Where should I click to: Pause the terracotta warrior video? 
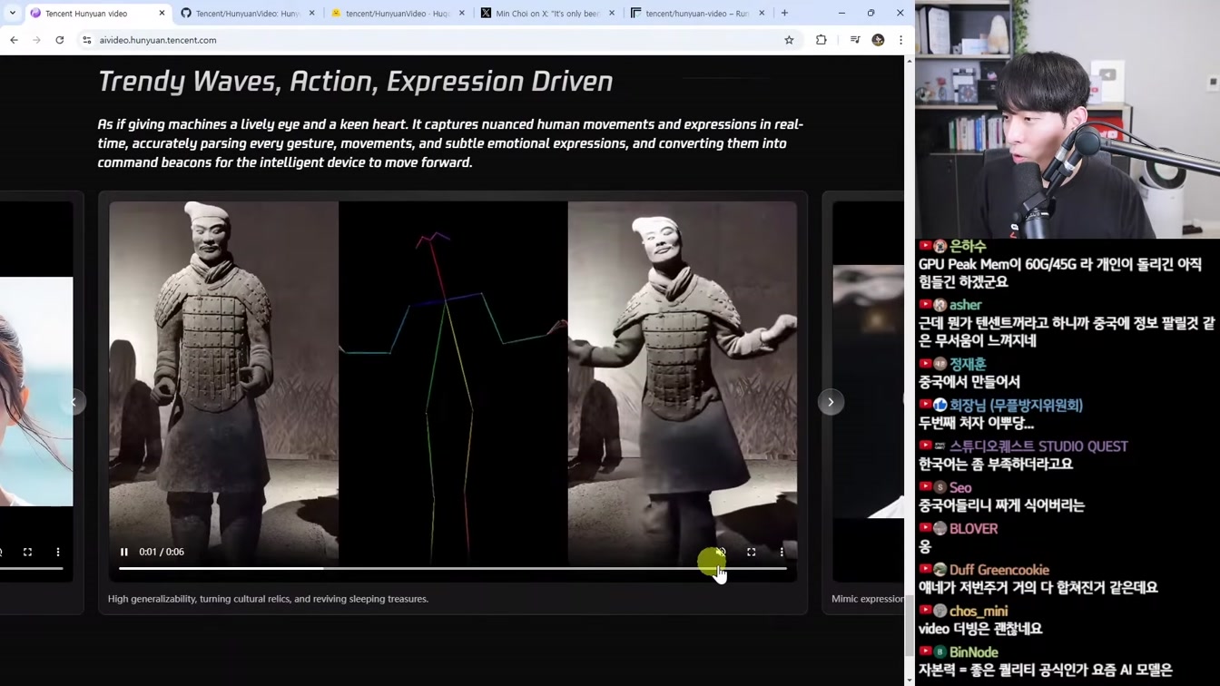[124, 552]
